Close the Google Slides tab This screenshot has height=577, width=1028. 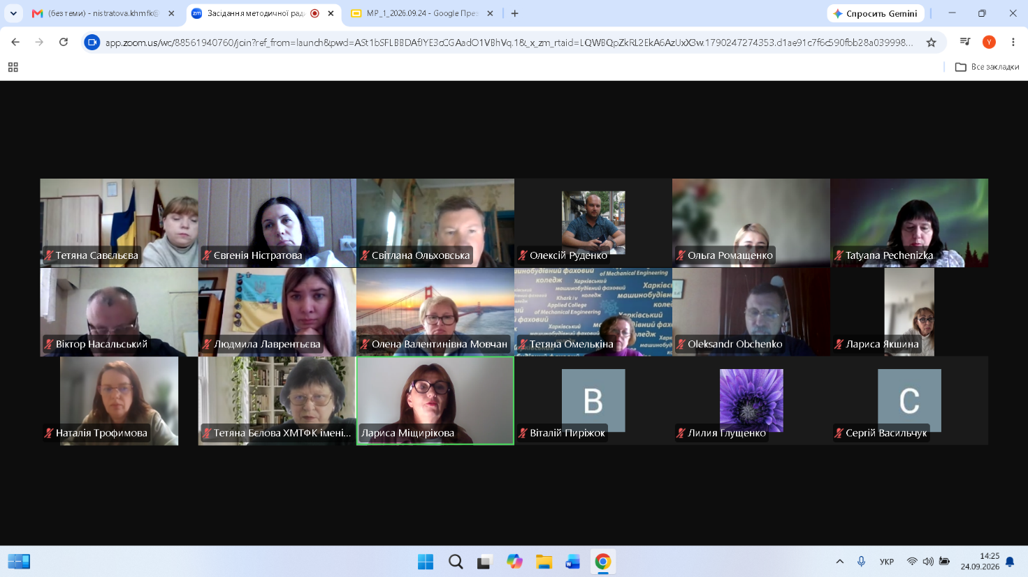[490, 13]
